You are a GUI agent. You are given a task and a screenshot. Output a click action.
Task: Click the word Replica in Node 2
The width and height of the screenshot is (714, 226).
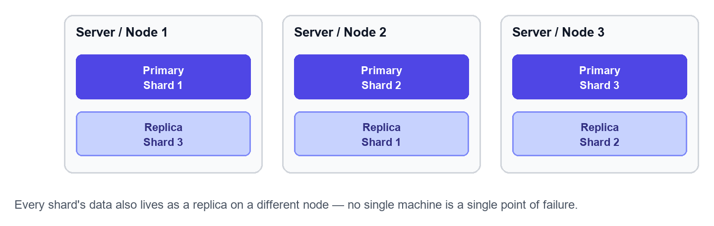pos(381,127)
